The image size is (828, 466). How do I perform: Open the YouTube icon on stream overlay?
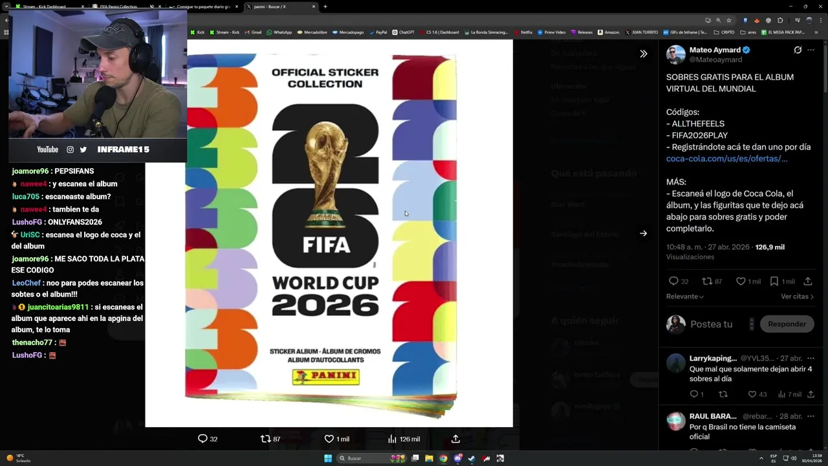tap(47, 150)
